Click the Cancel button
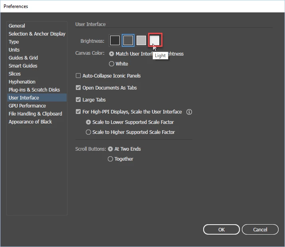Image resolution: width=285 pixels, height=247 pixels. tap(260, 229)
